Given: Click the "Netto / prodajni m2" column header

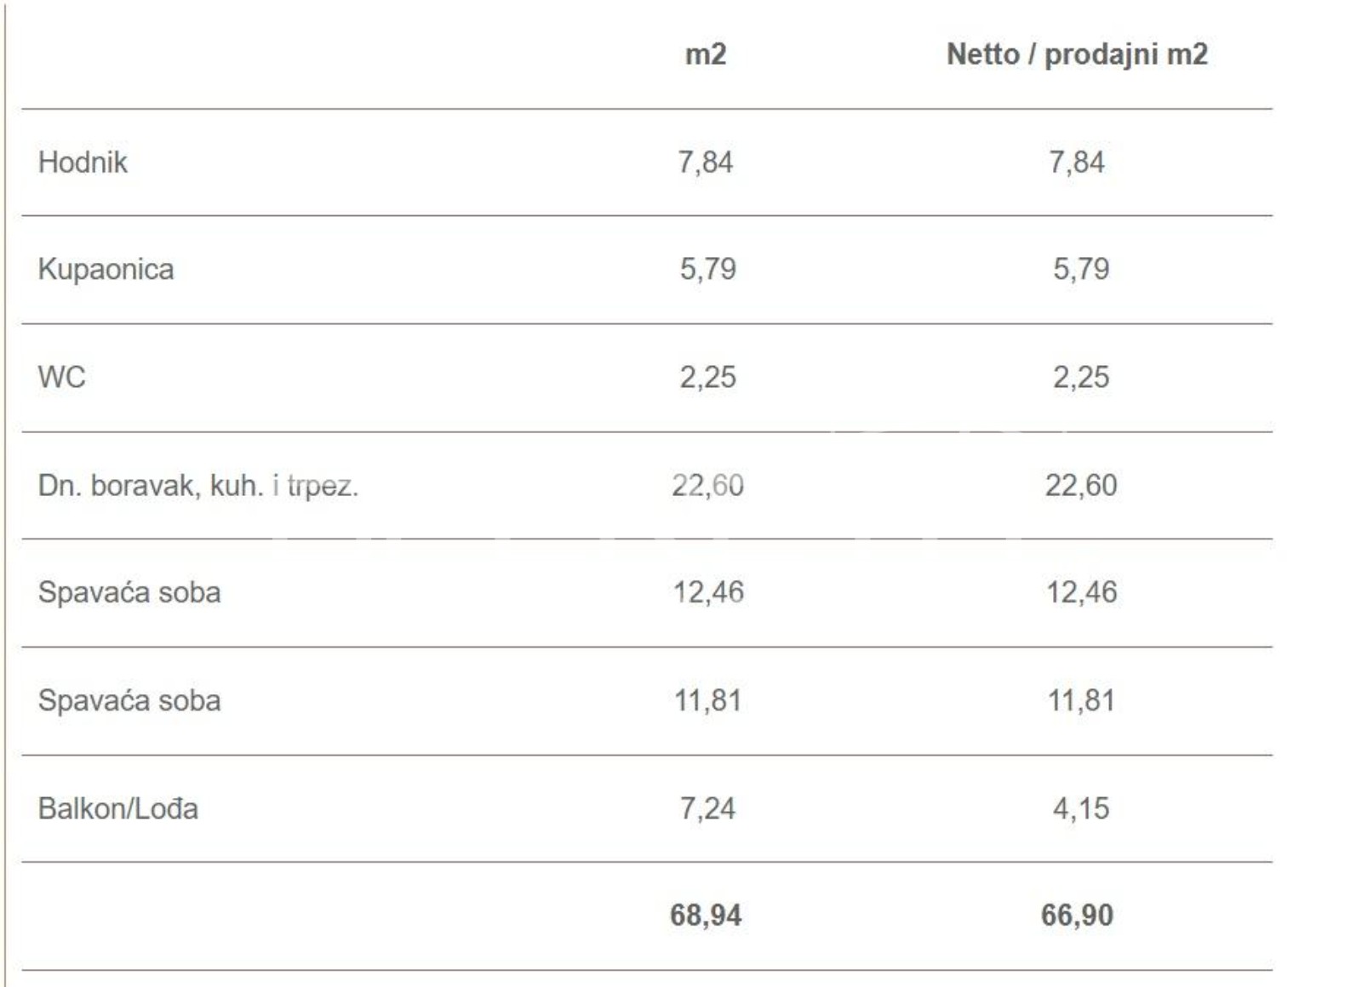Looking at the screenshot, I should coord(1077,54).
